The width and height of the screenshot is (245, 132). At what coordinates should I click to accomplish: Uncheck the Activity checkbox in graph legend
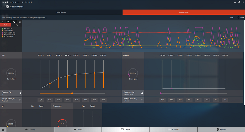[x=2, y=29]
